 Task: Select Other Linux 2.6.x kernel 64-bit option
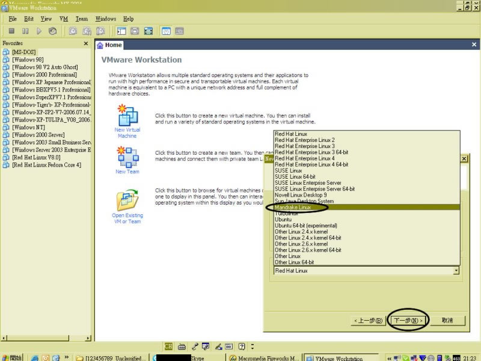[367, 250]
